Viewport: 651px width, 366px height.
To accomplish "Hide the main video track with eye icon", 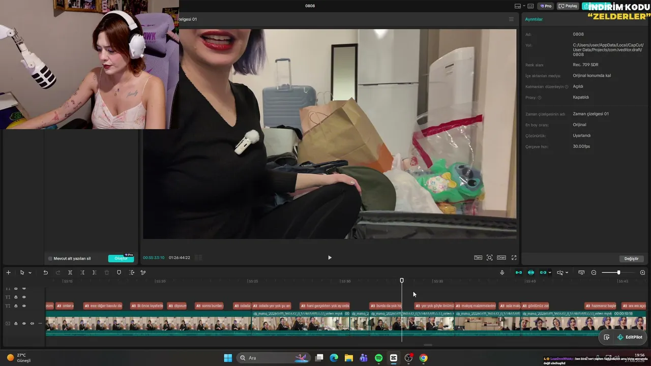I will 24,323.
